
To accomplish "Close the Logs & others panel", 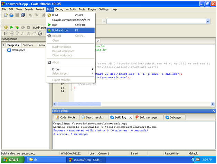I will 214,111.
